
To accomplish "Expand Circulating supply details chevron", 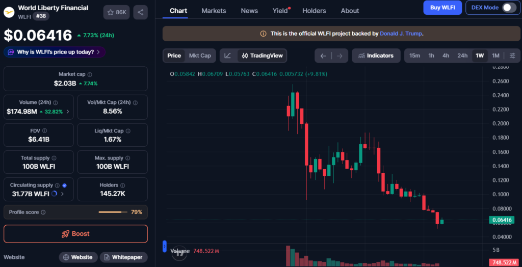I will pos(62,194).
